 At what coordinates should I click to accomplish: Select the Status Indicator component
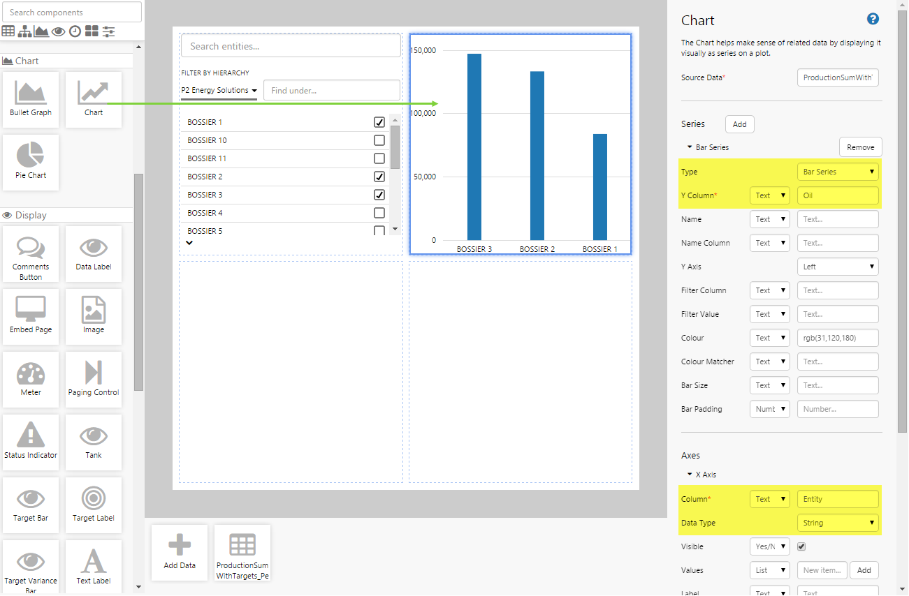31,442
